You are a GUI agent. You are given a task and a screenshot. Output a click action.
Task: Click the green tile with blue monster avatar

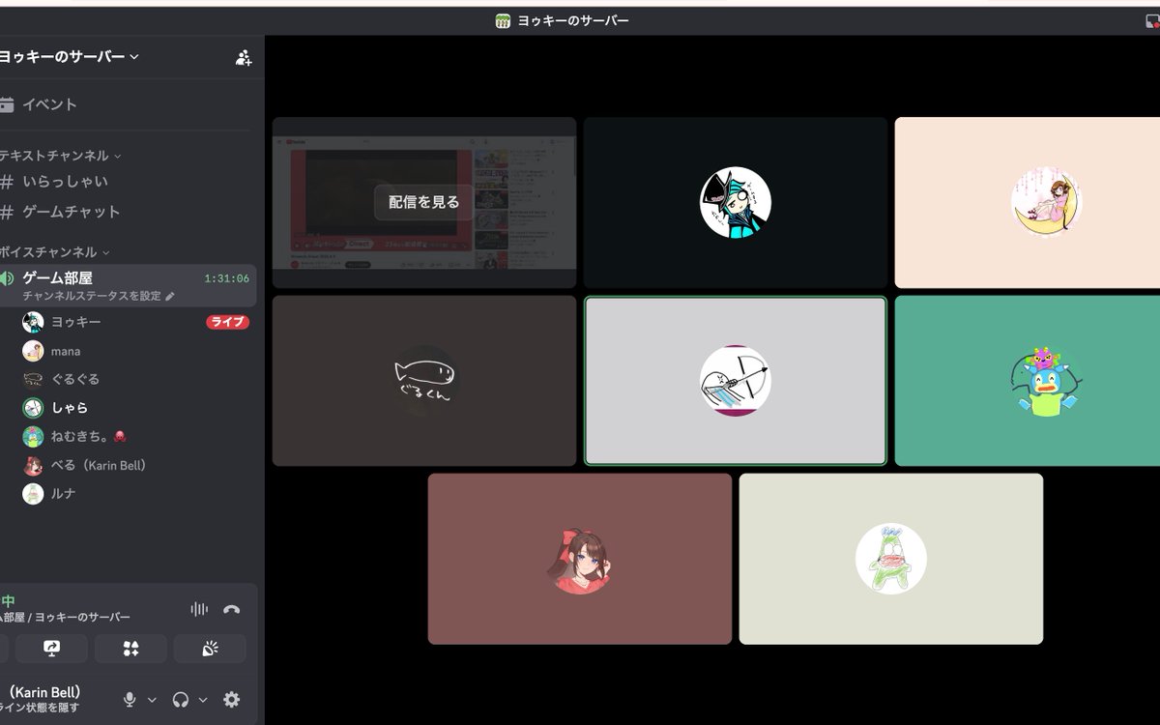coord(1028,381)
